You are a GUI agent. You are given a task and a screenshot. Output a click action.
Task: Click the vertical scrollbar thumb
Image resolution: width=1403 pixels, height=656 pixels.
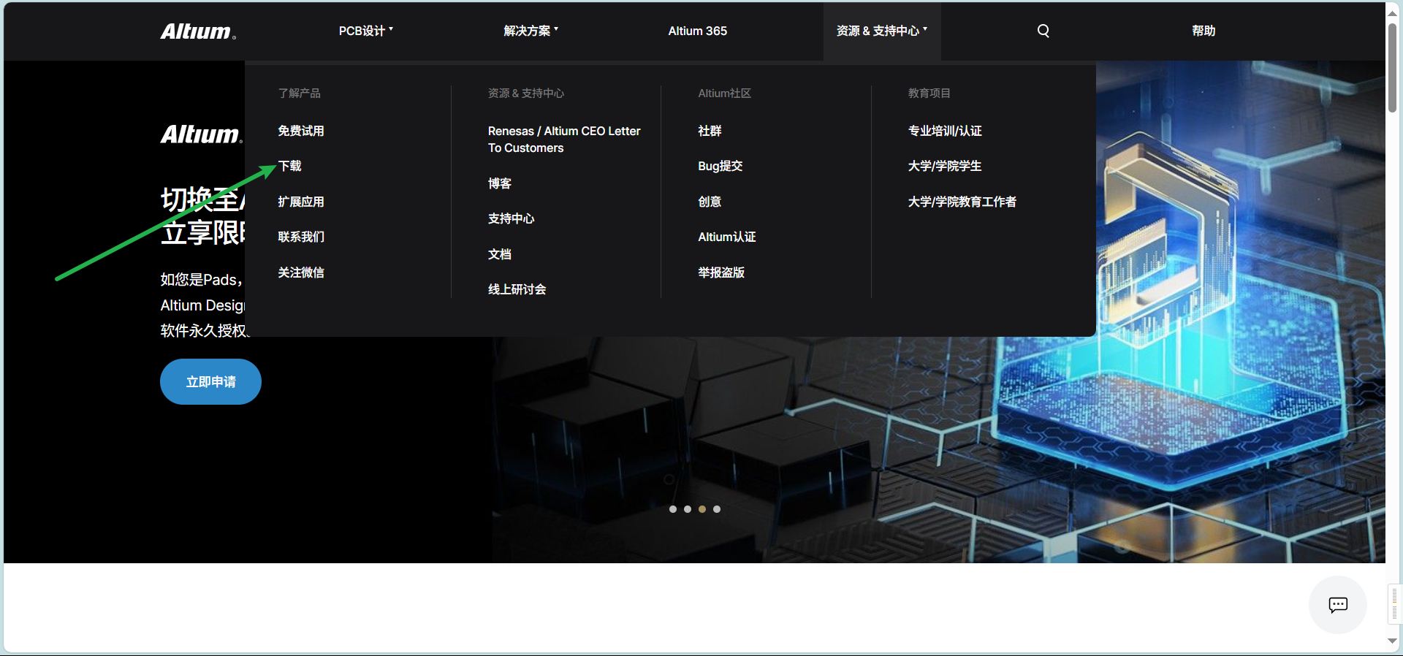coord(1393,67)
